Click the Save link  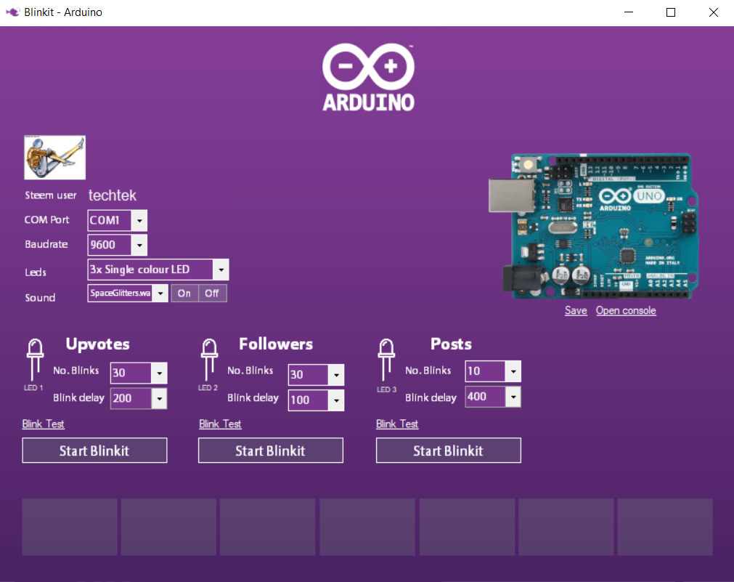point(576,311)
